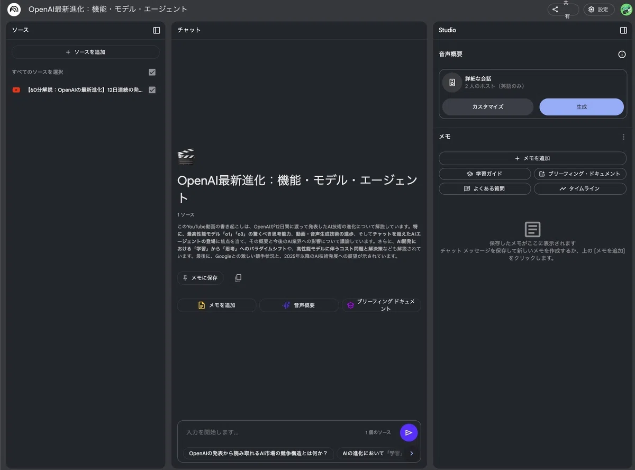
Task: Create a 学習ガイド
Action: coord(485,174)
